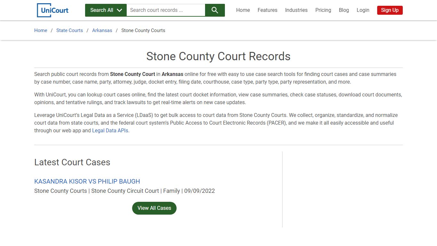Open the Pricing page

323,10
